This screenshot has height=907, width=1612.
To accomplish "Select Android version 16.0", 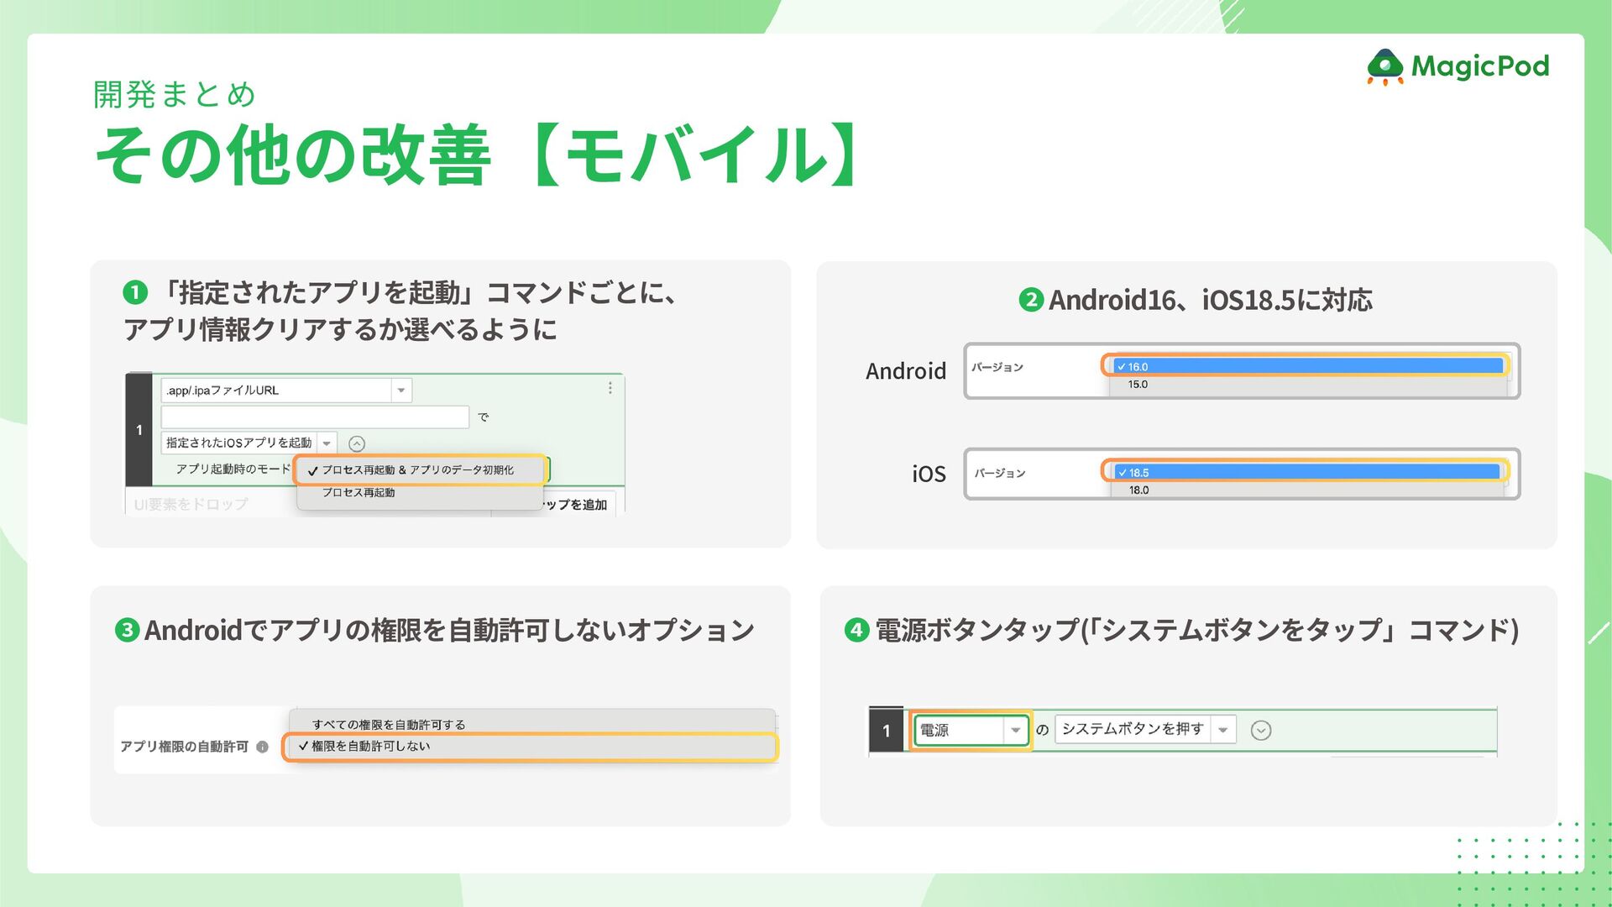I will pos(1306,366).
